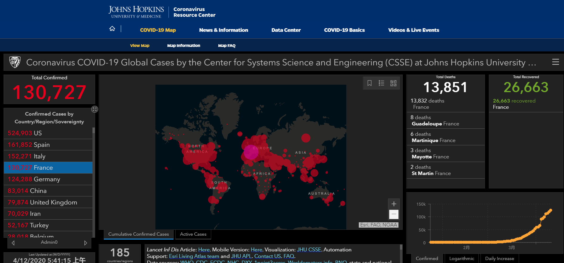Switch chart to Daily Increase view

click(499, 259)
